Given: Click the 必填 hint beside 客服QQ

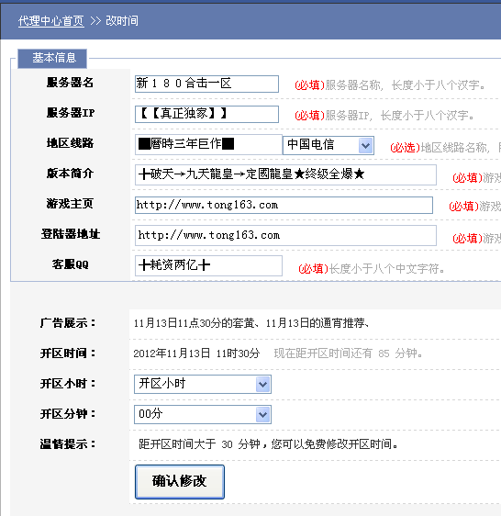Looking at the screenshot, I should point(313,269).
